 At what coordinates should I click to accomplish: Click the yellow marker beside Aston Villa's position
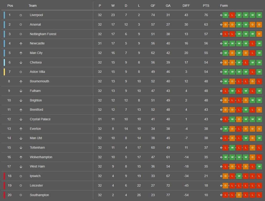4,72
